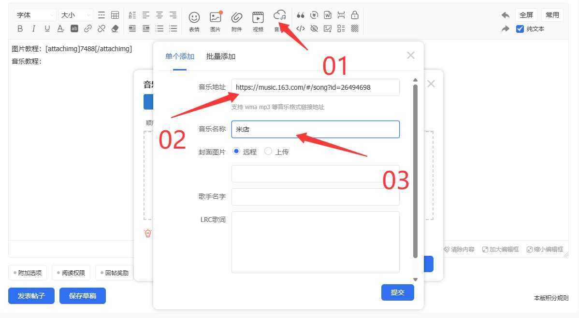The image size is (579, 318).
Task: Click the auto-typesetting icon with letters A and B
Action: [x=132, y=15]
